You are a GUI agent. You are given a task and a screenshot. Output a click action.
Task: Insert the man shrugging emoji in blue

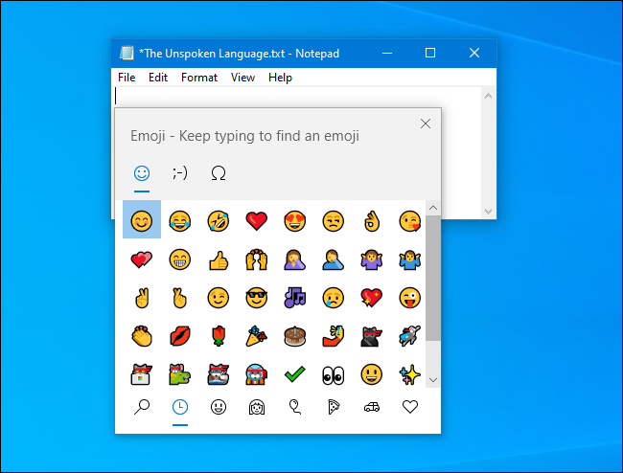point(409,259)
